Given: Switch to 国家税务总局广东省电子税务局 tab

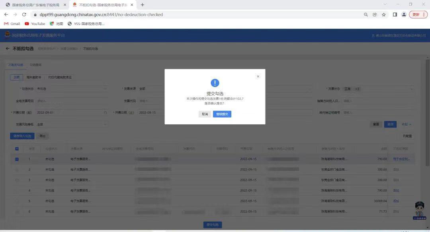Looking at the screenshot, I should [x=35, y=5].
